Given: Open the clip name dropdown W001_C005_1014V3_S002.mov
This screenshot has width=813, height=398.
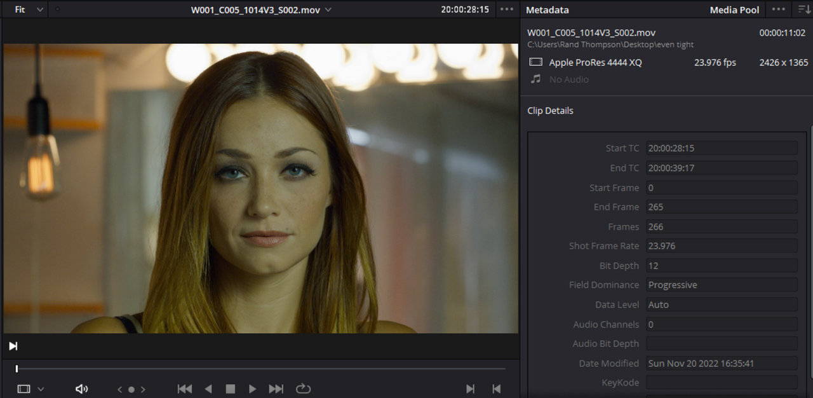Looking at the screenshot, I should click(x=261, y=10).
